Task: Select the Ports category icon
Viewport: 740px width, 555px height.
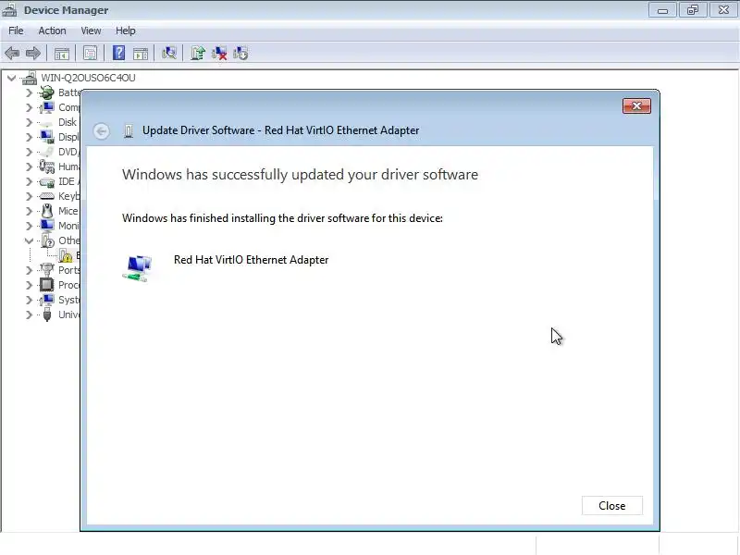Action: point(47,270)
